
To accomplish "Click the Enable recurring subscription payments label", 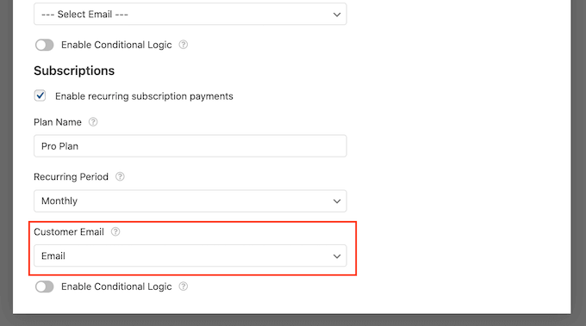I will (x=144, y=96).
